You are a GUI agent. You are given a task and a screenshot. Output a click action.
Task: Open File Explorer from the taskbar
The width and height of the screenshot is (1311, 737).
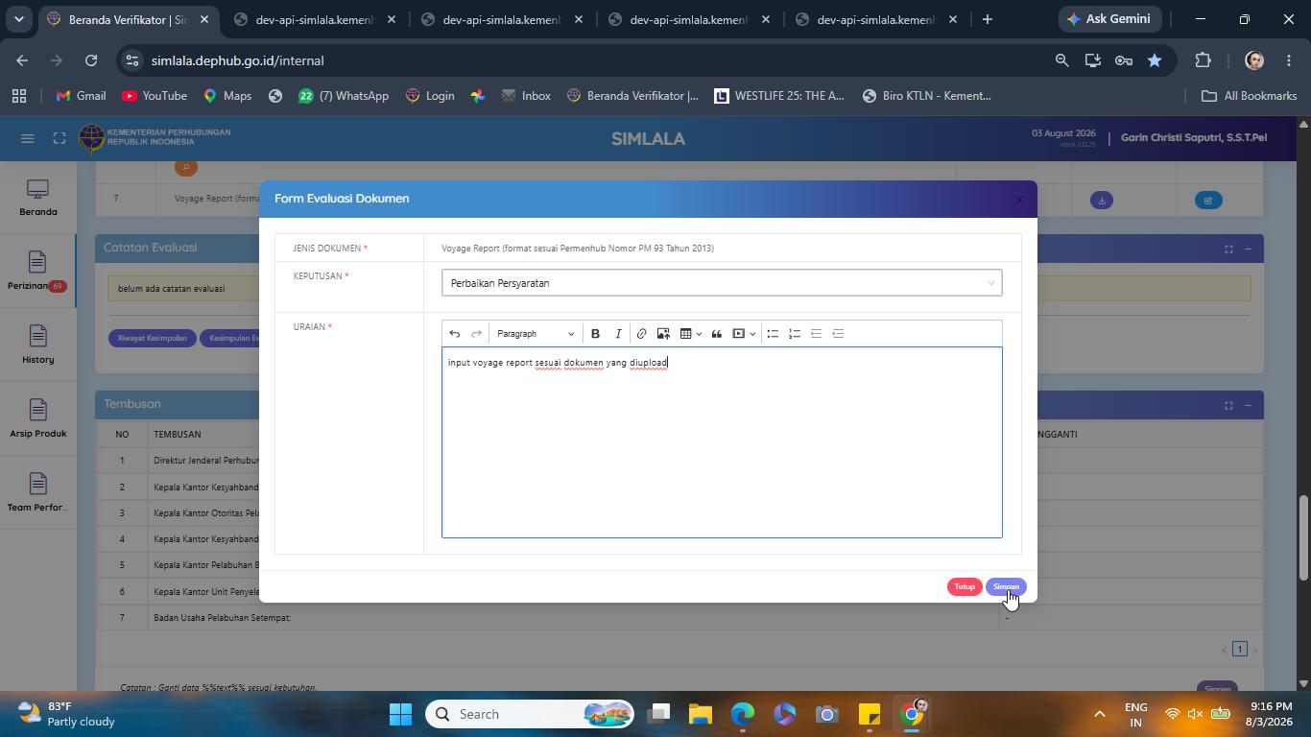click(701, 714)
